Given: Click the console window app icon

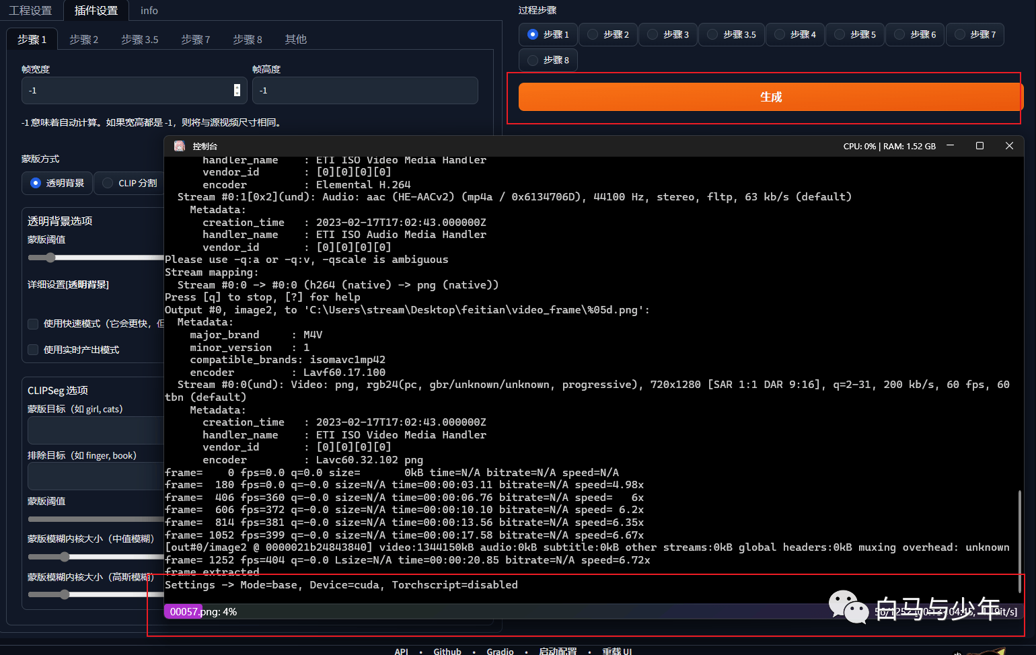Looking at the screenshot, I should (180, 146).
